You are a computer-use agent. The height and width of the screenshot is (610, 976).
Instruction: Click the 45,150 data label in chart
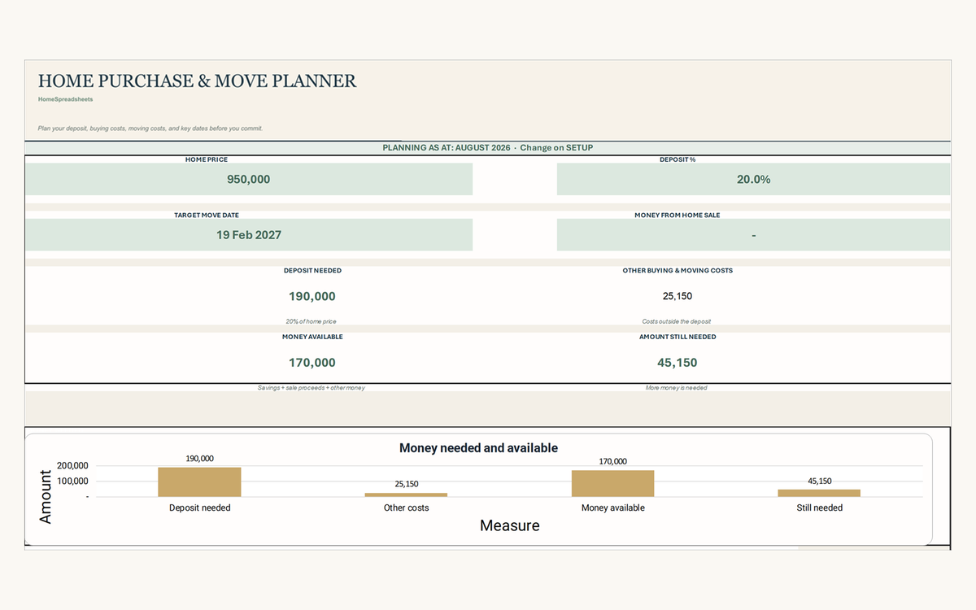820,481
